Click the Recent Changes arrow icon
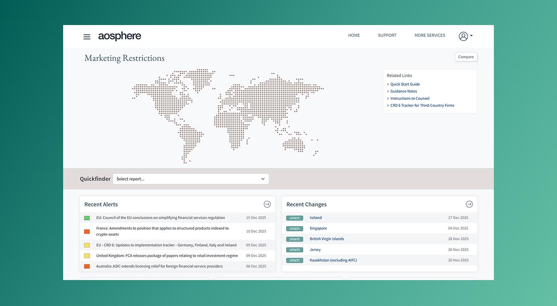Viewport: 557px width, 306px height. click(x=469, y=204)
